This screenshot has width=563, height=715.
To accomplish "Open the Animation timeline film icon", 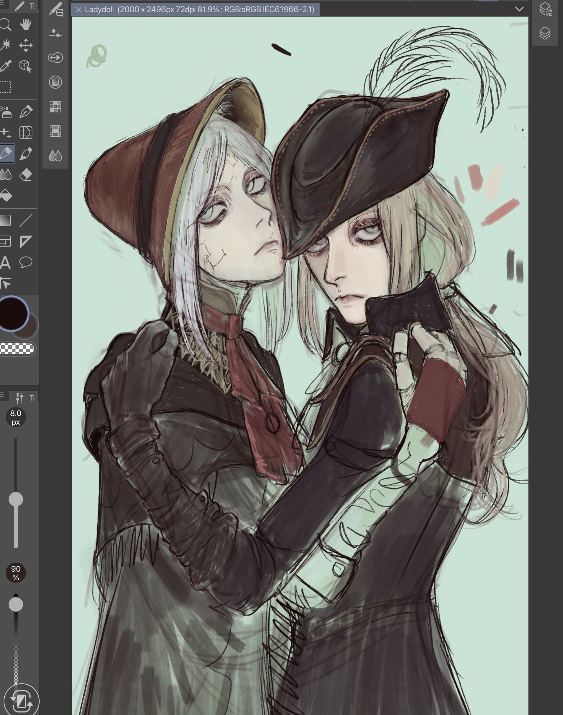I will click(55, 131).
